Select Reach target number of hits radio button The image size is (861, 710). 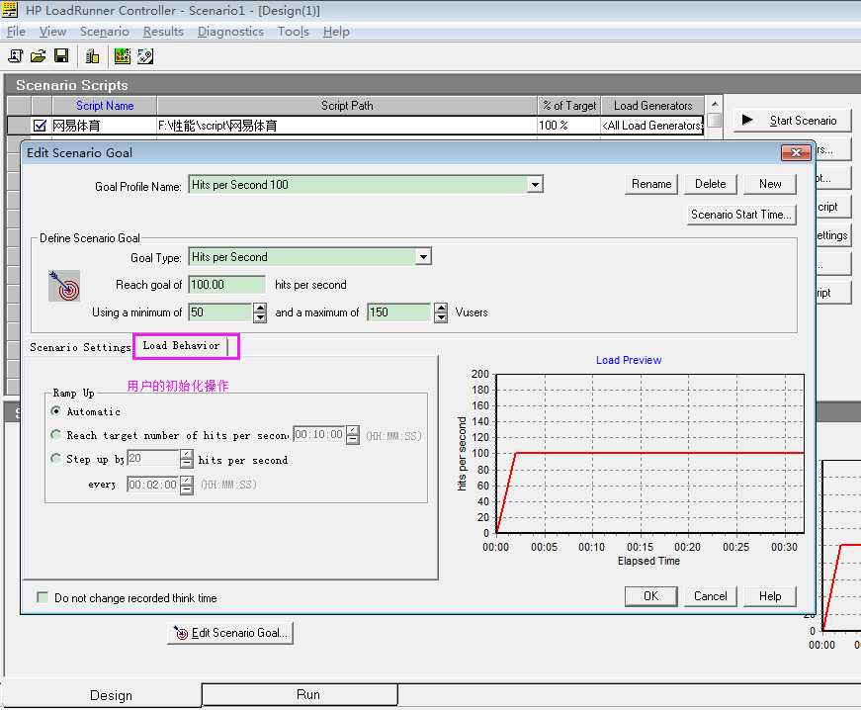[55, 434]
